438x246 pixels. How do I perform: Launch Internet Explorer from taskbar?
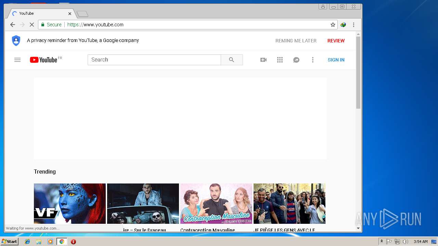27,242
